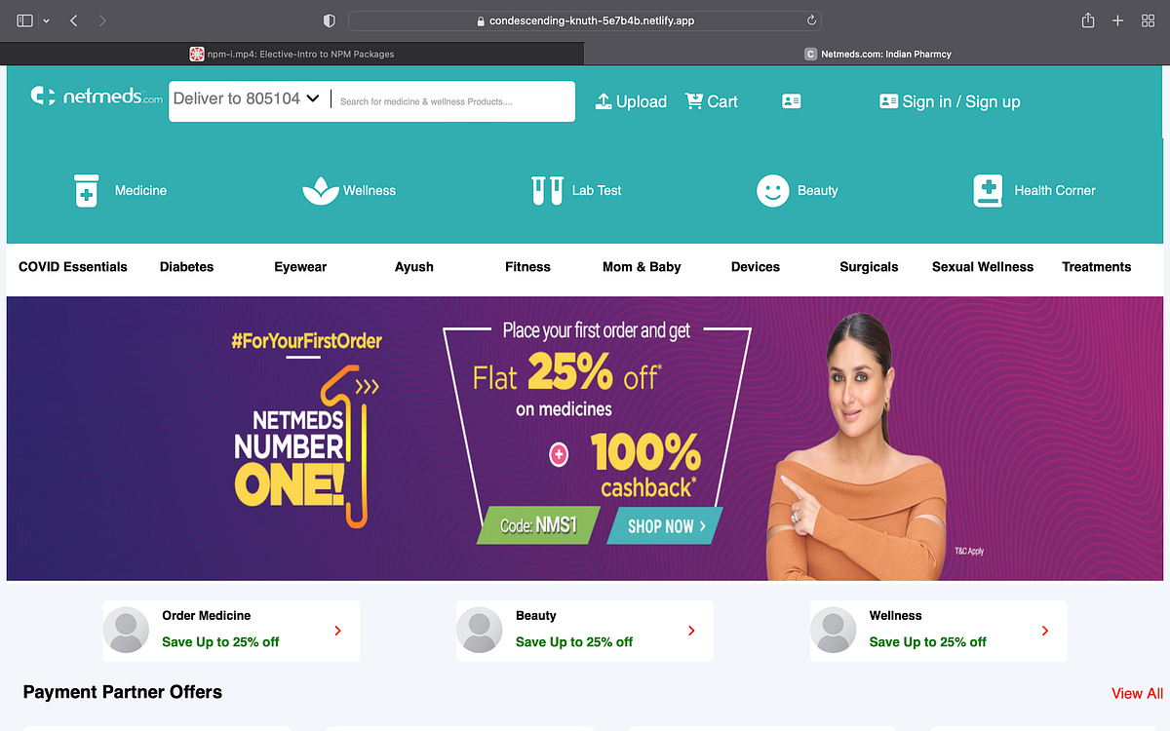Screen dimensions: 1170x731
Task: Click the Medicine bottle icon
Action: click(x=87, y=190)
